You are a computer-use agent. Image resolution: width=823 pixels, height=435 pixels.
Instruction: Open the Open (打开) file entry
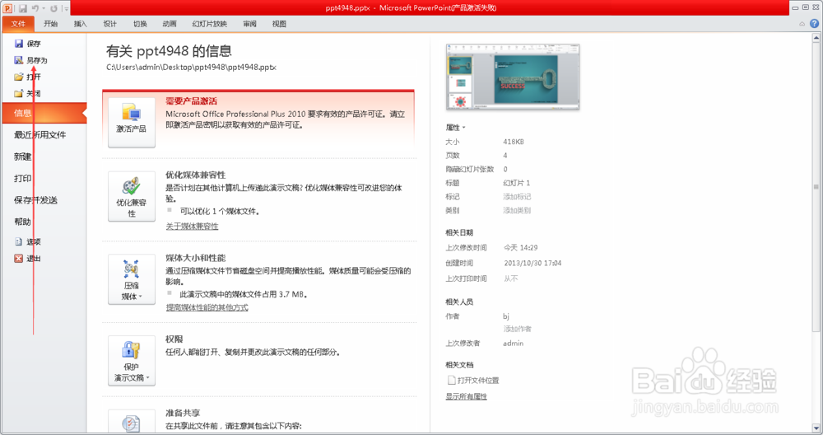coord(27,77)
